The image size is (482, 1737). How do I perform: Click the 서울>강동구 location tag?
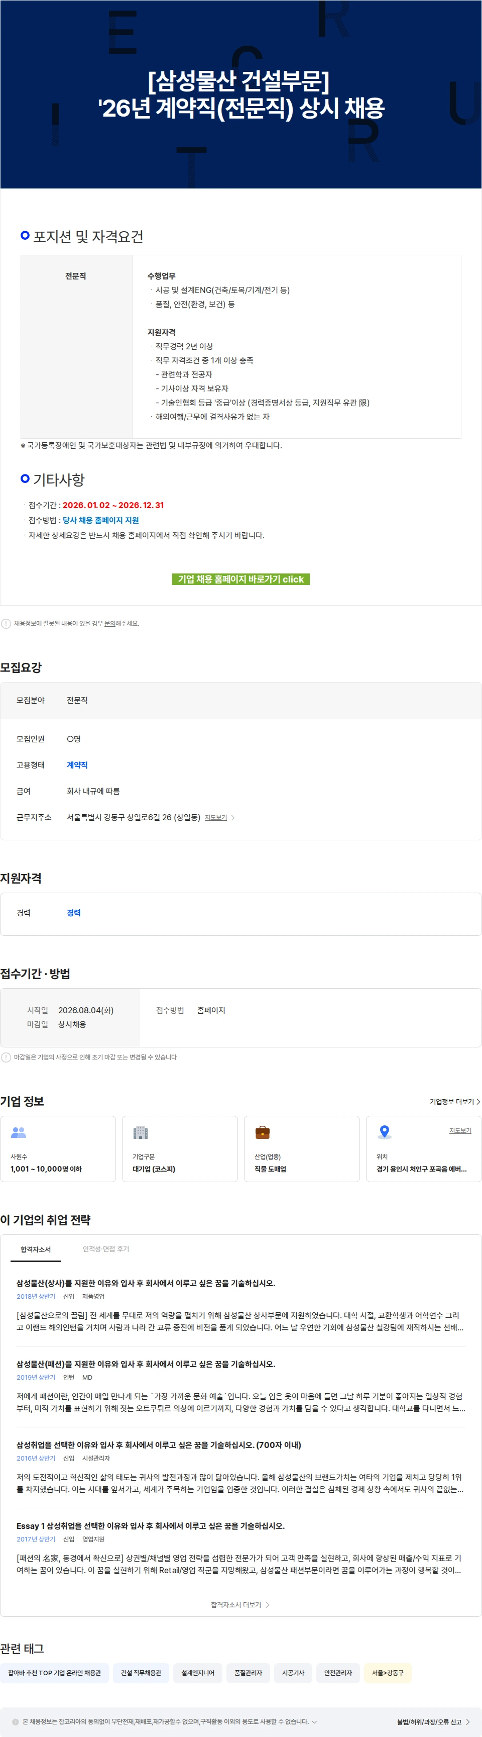tap(388, 1672)
